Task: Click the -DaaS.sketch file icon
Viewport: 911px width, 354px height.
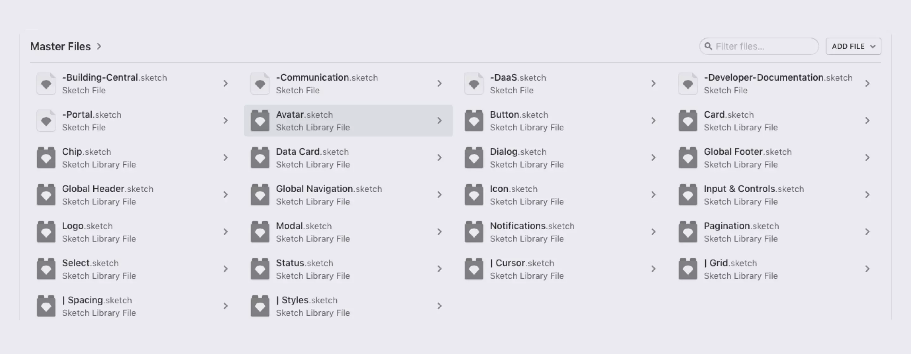Action: click(474, 83)
